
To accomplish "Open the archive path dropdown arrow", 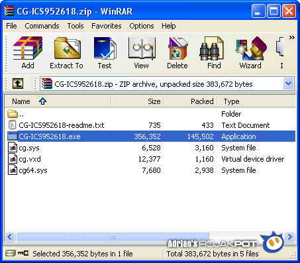I will 289,83.
